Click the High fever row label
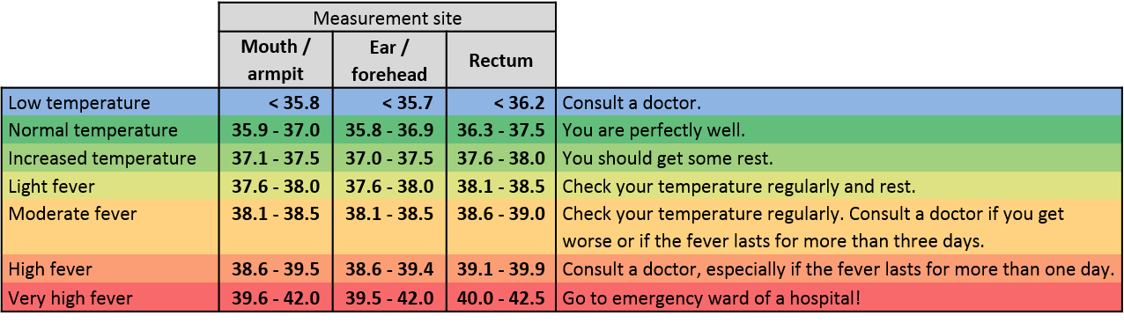Viewport: 1124px width, 323px height. (110, 268)
